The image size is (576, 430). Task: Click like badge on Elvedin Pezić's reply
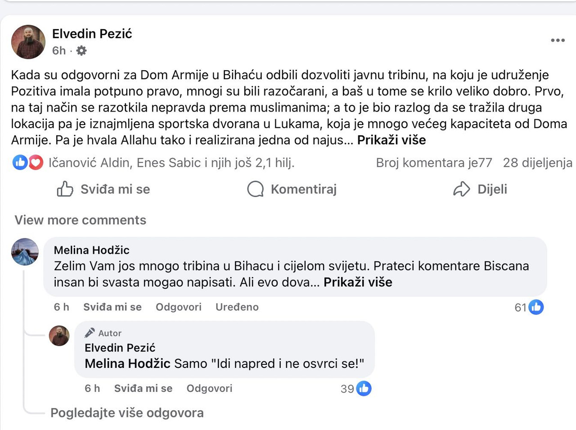pos(364,389)
